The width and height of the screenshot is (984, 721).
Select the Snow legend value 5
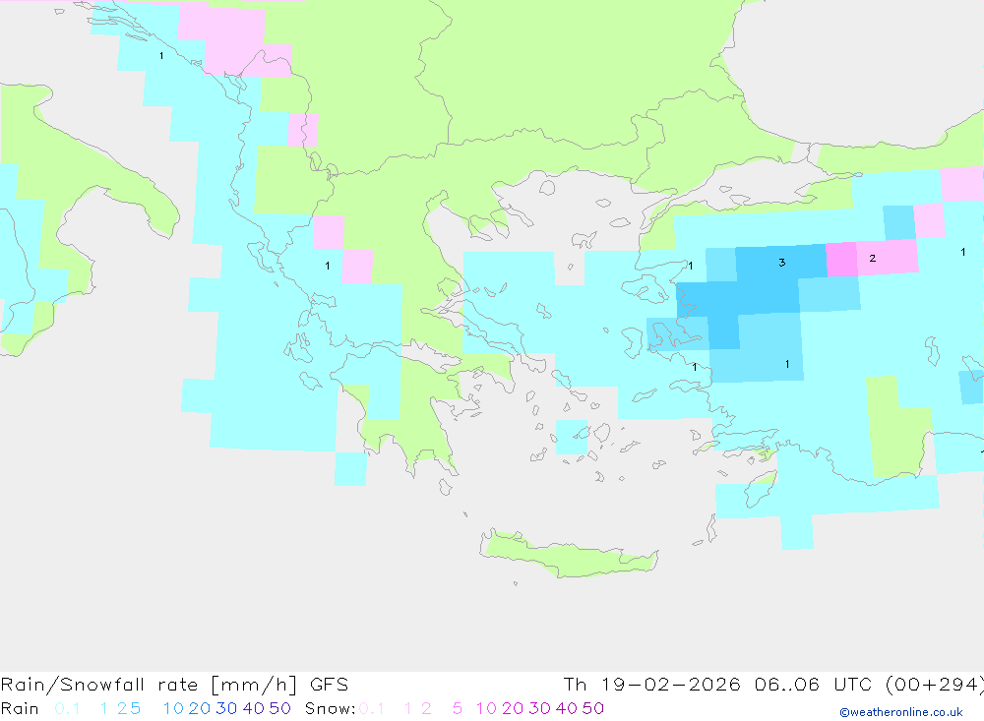tap(458, 708)
